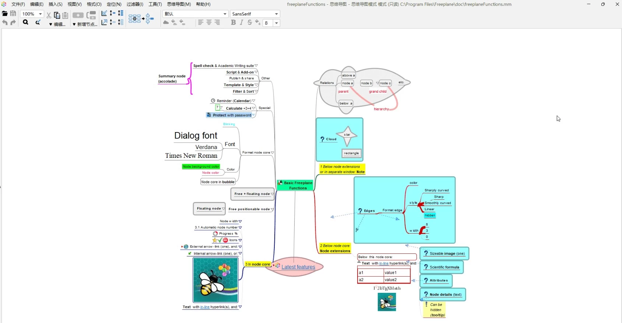Image resolution: width=622 pixels, height=323 pixels.
Task: Toggle strikethrough formatting
Action: pyautogui.click(x=250, y=23)
